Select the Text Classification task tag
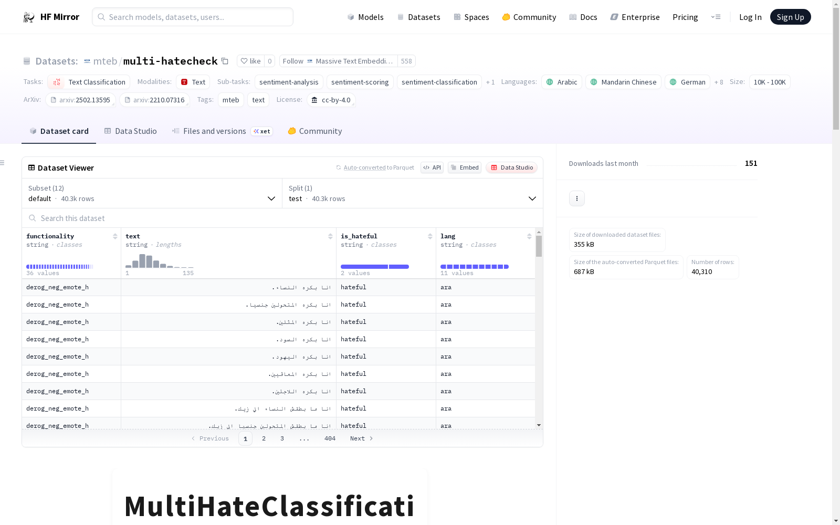Viewport: 840px width, 525px height. coord(89,82)
